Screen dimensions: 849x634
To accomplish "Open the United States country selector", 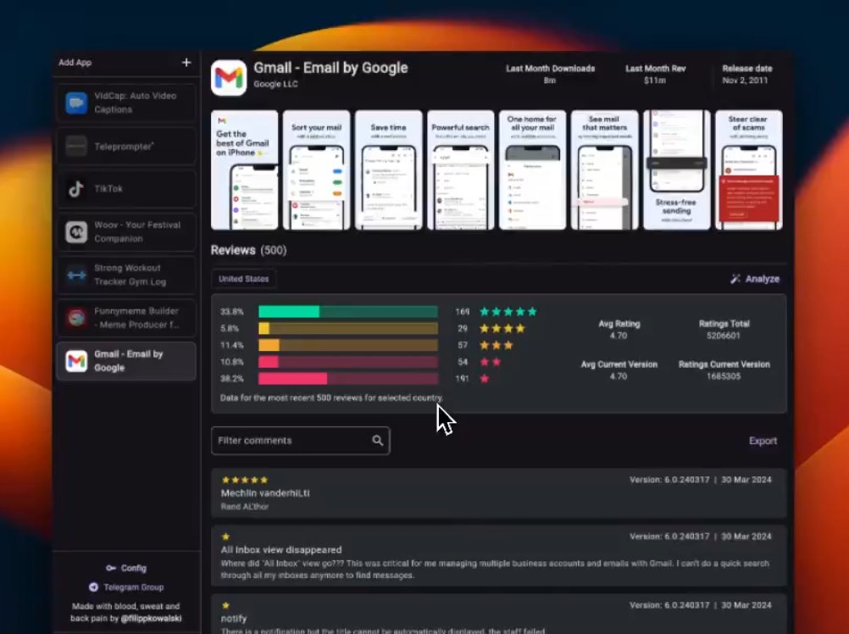I will click(244, 279).
